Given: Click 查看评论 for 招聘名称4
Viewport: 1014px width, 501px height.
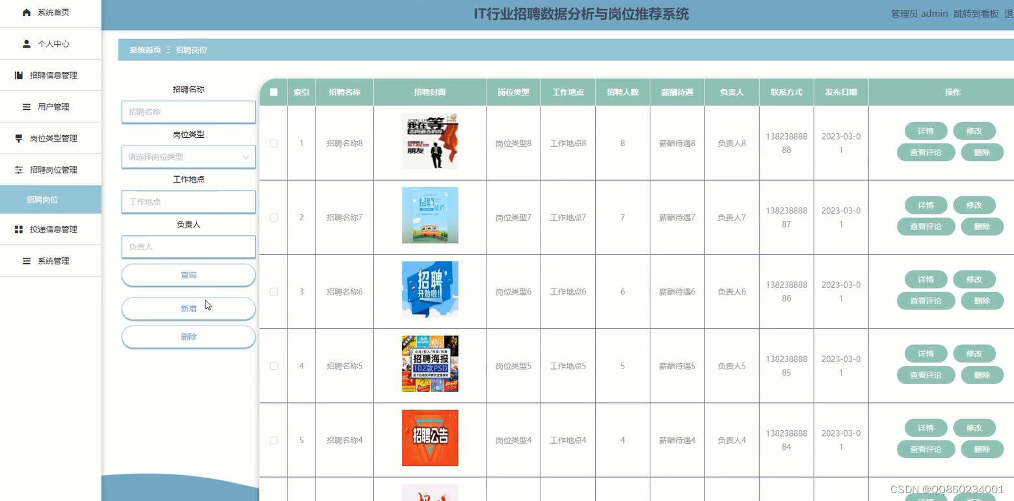Looking at the screenshot, I should click(x=926, y=449).
